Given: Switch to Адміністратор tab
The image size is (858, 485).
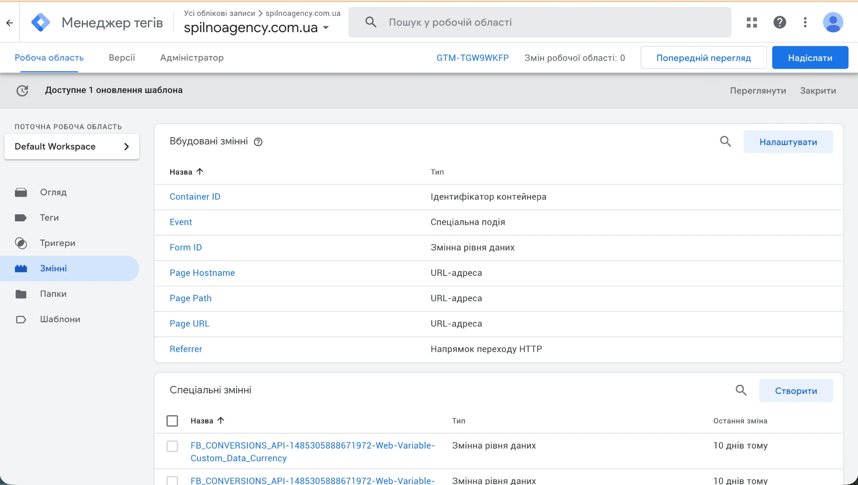Looking at the screenshot, I should click(x=192, y=58).
